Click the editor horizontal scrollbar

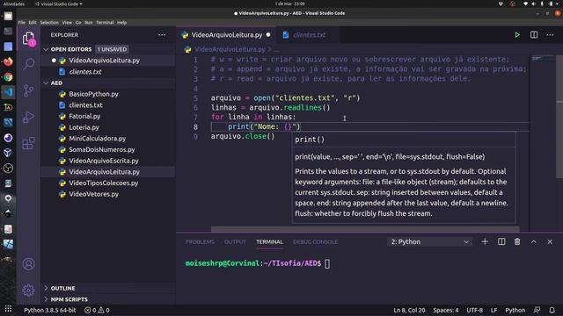point(365,228)
